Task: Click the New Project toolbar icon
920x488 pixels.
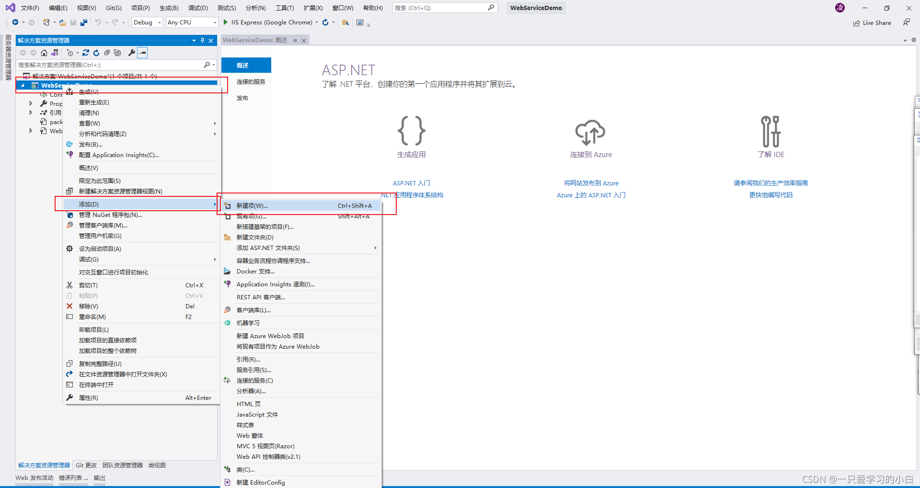Action: [46, 23]
